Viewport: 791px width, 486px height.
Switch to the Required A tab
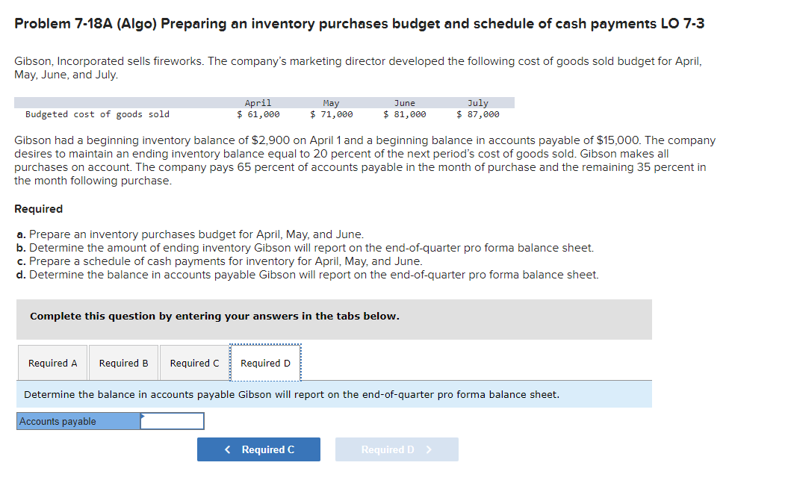point(52,362)
